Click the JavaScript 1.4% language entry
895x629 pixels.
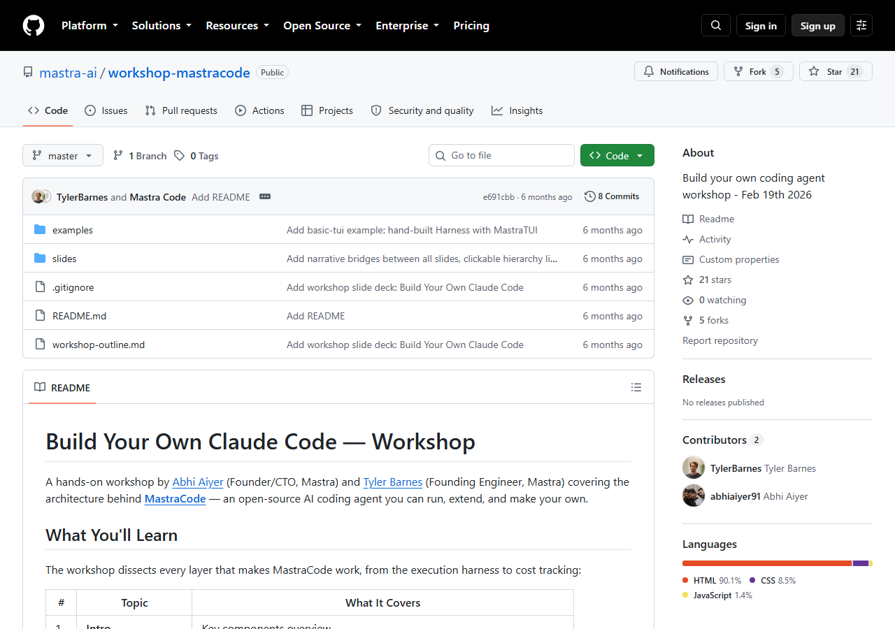(717, 595)
